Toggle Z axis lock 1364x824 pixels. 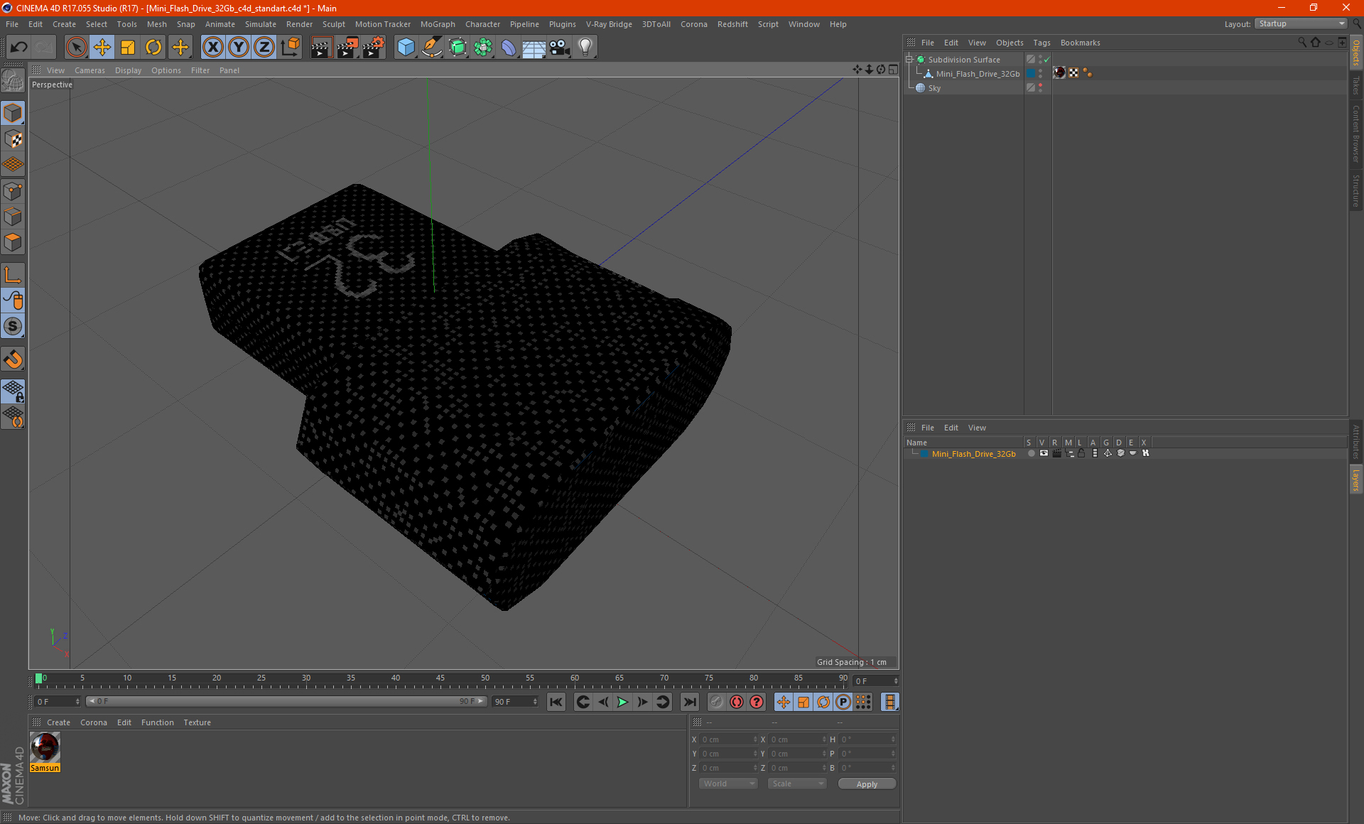[264, 48]
